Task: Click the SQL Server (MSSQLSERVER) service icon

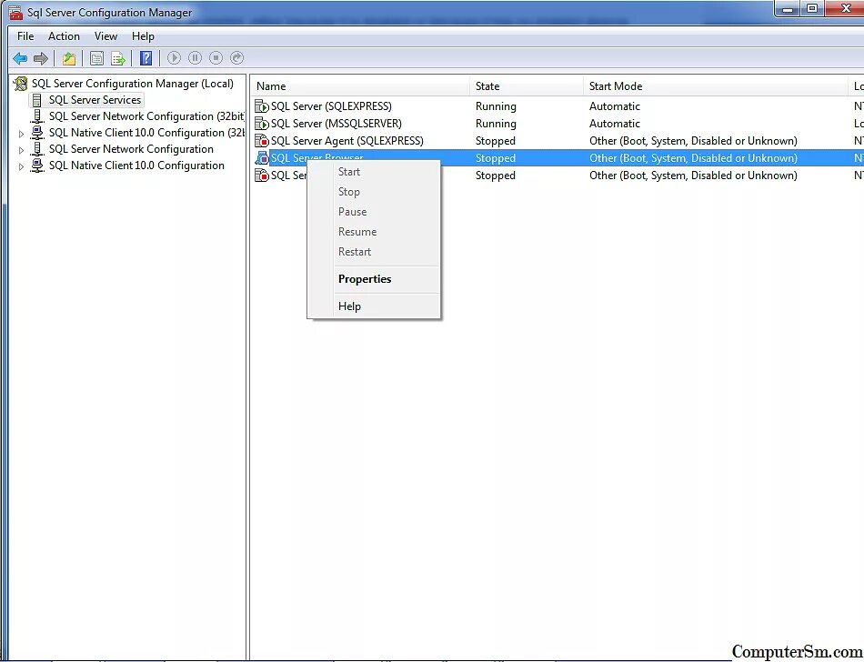Action: pyautogui.click(x=262, y=124)
